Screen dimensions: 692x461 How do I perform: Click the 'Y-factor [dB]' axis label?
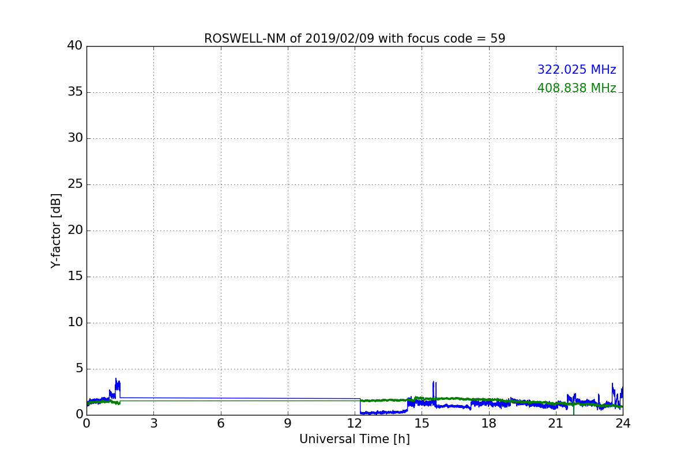(56, 231)
